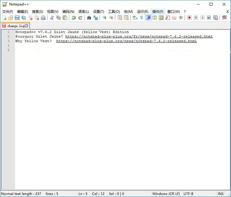The width and height of the screenshot is (231, 197).
Task: Open Find with the binoculars icon
Action: point(89,18)
